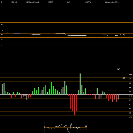Click the 12 value in the mini chart

point(86,129)
